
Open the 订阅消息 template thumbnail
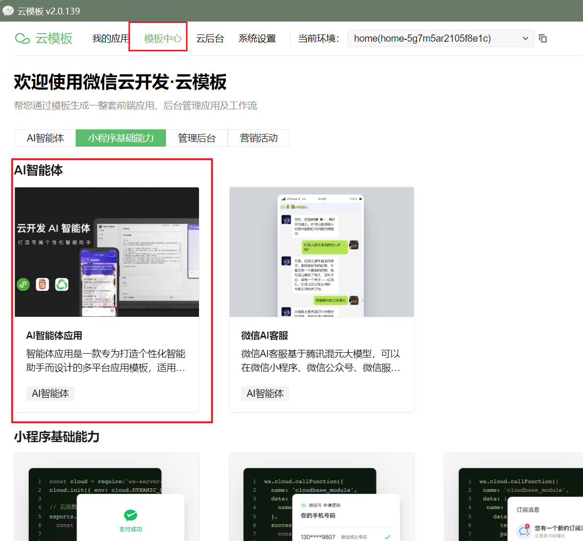(513, 497)
